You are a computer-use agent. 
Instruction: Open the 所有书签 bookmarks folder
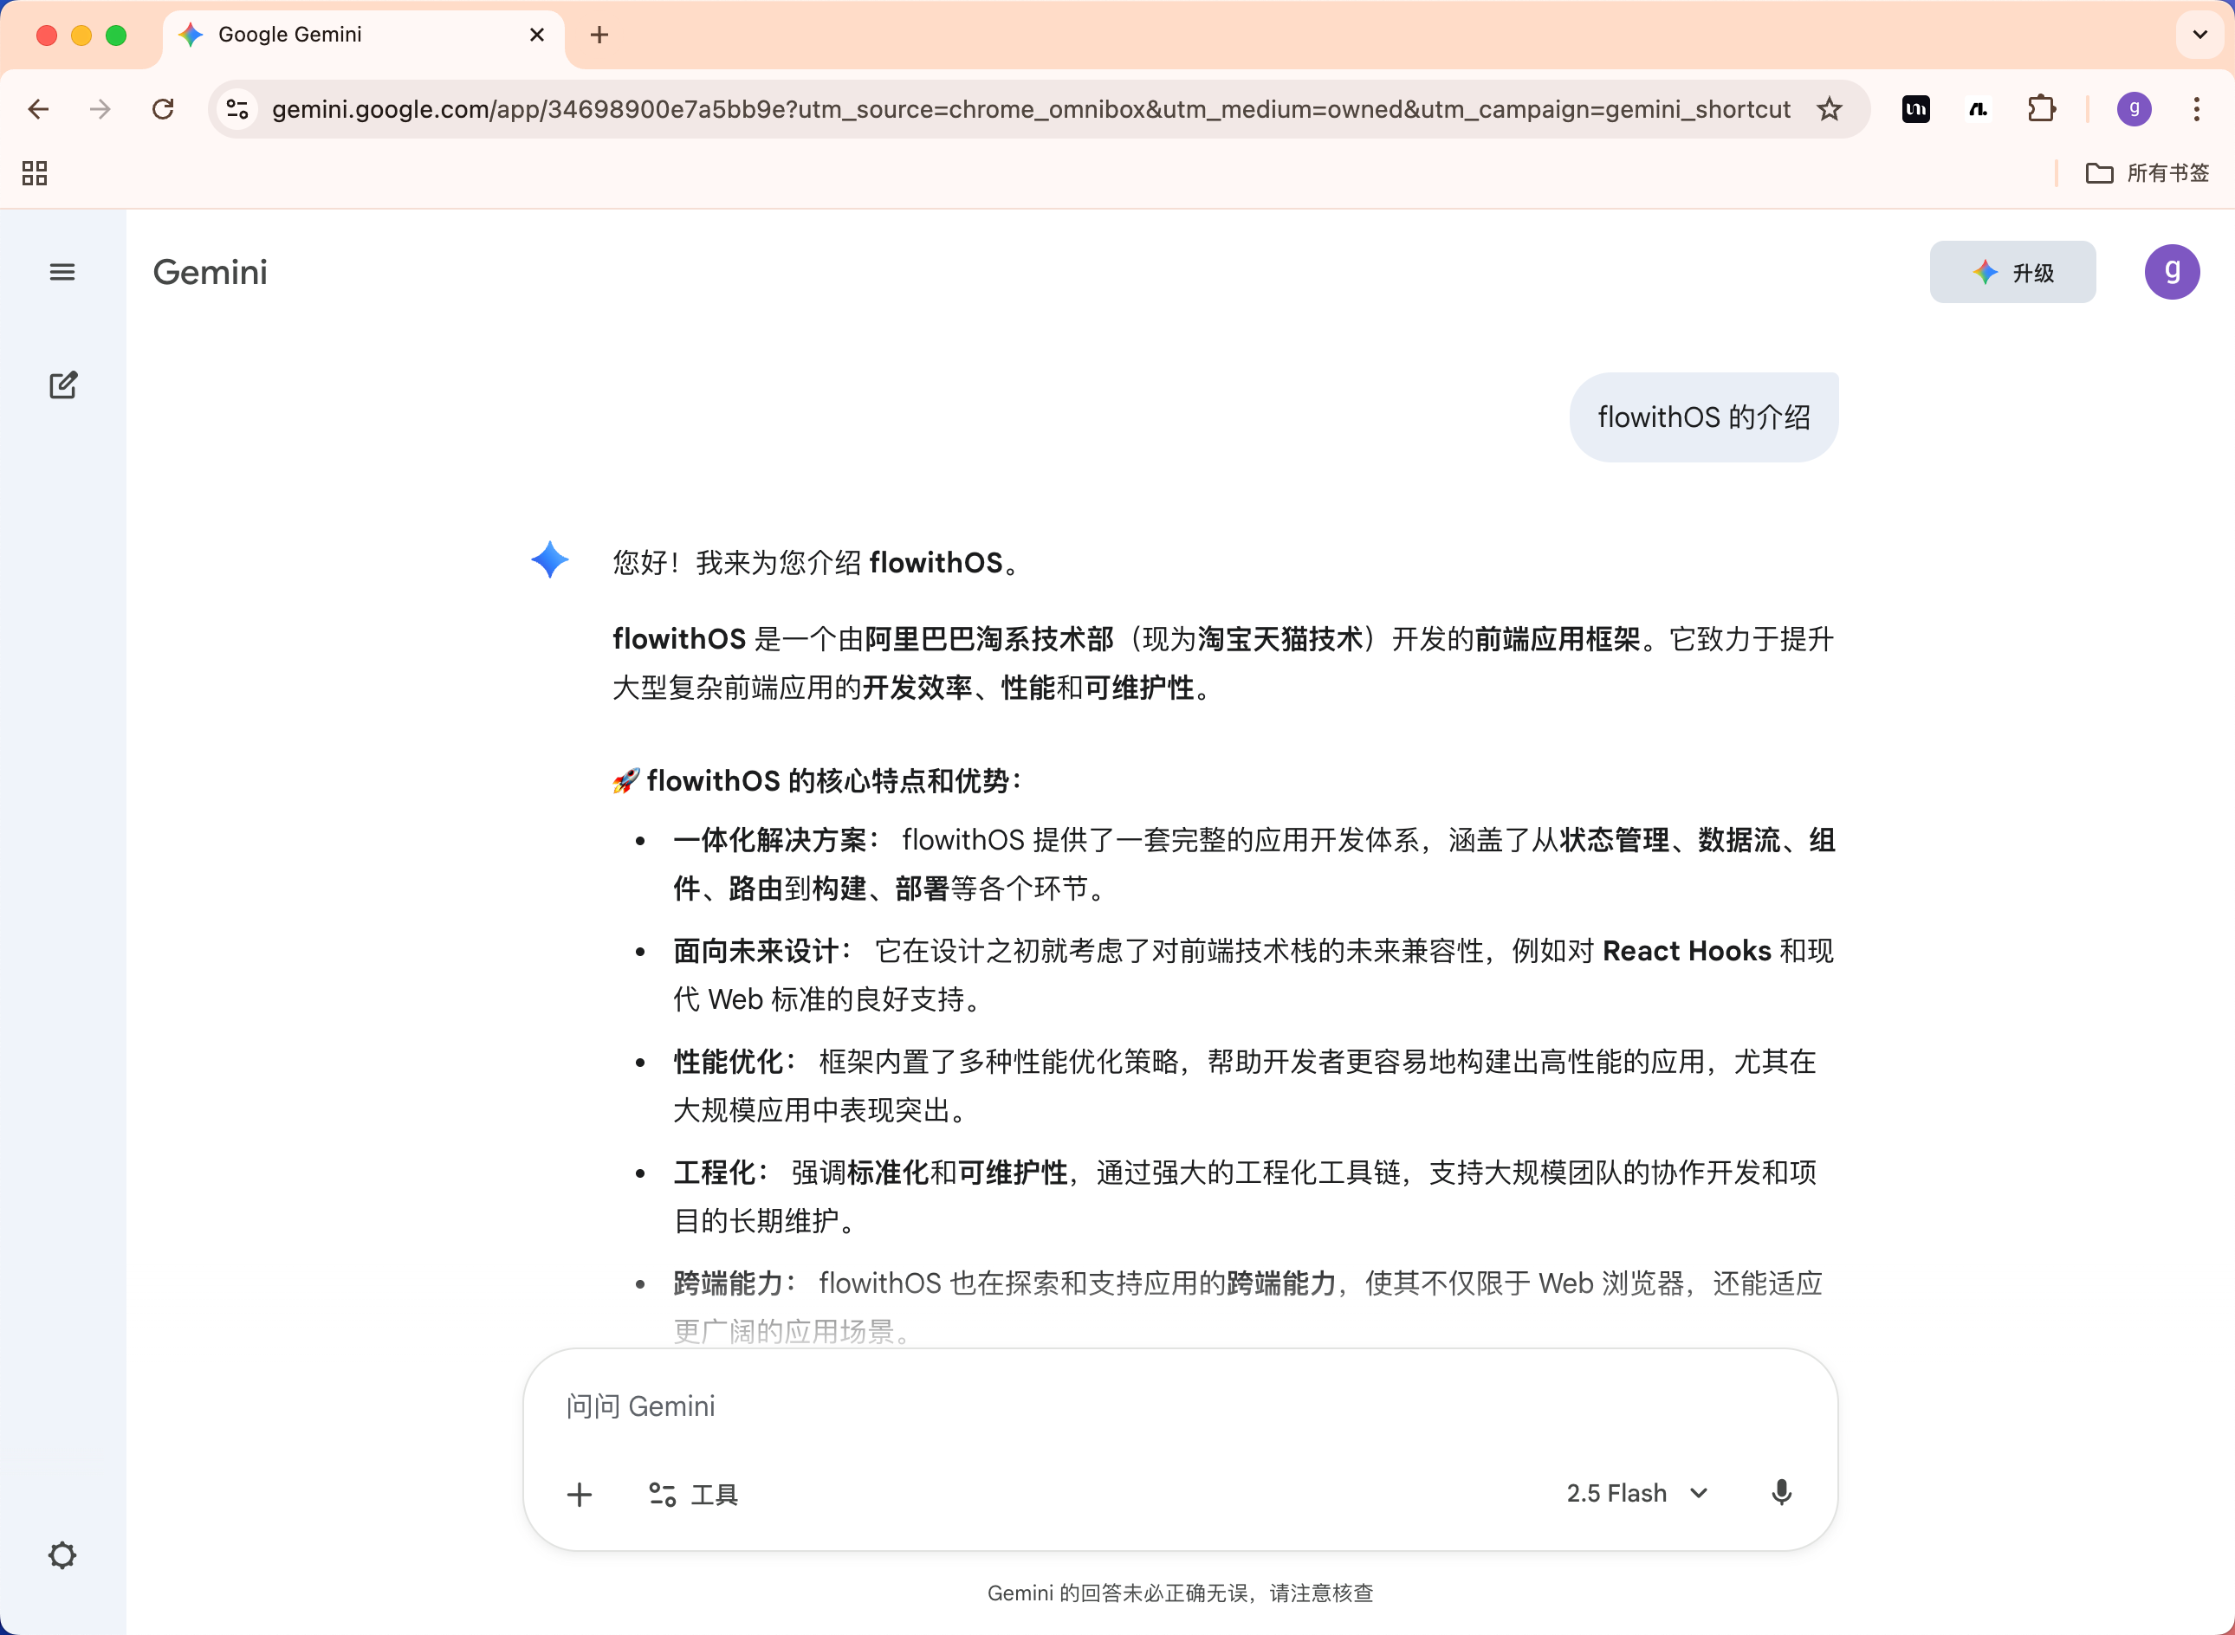(2147, 173)
